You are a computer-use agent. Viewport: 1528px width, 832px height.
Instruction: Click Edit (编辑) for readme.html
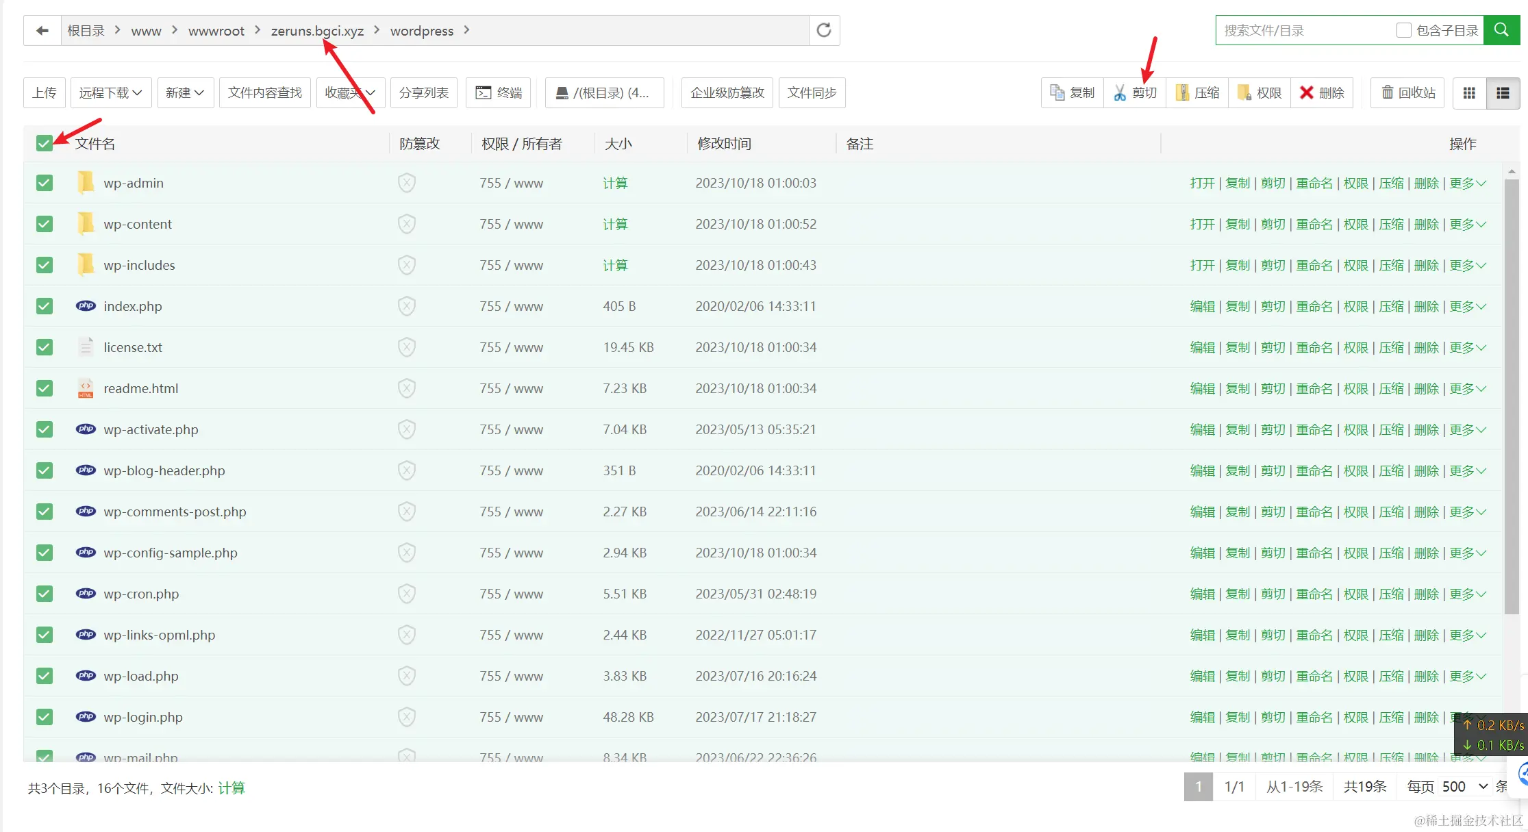coord(1203,388)
